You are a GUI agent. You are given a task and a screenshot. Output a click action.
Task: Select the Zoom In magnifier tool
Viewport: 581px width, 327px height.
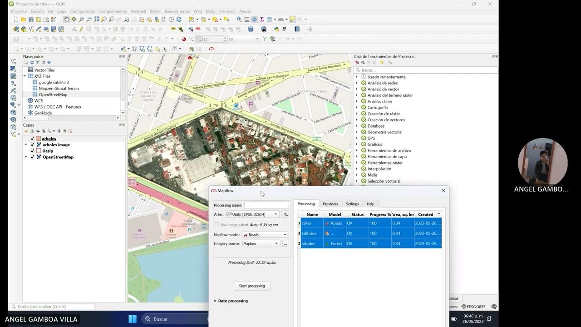coord(81,20)
